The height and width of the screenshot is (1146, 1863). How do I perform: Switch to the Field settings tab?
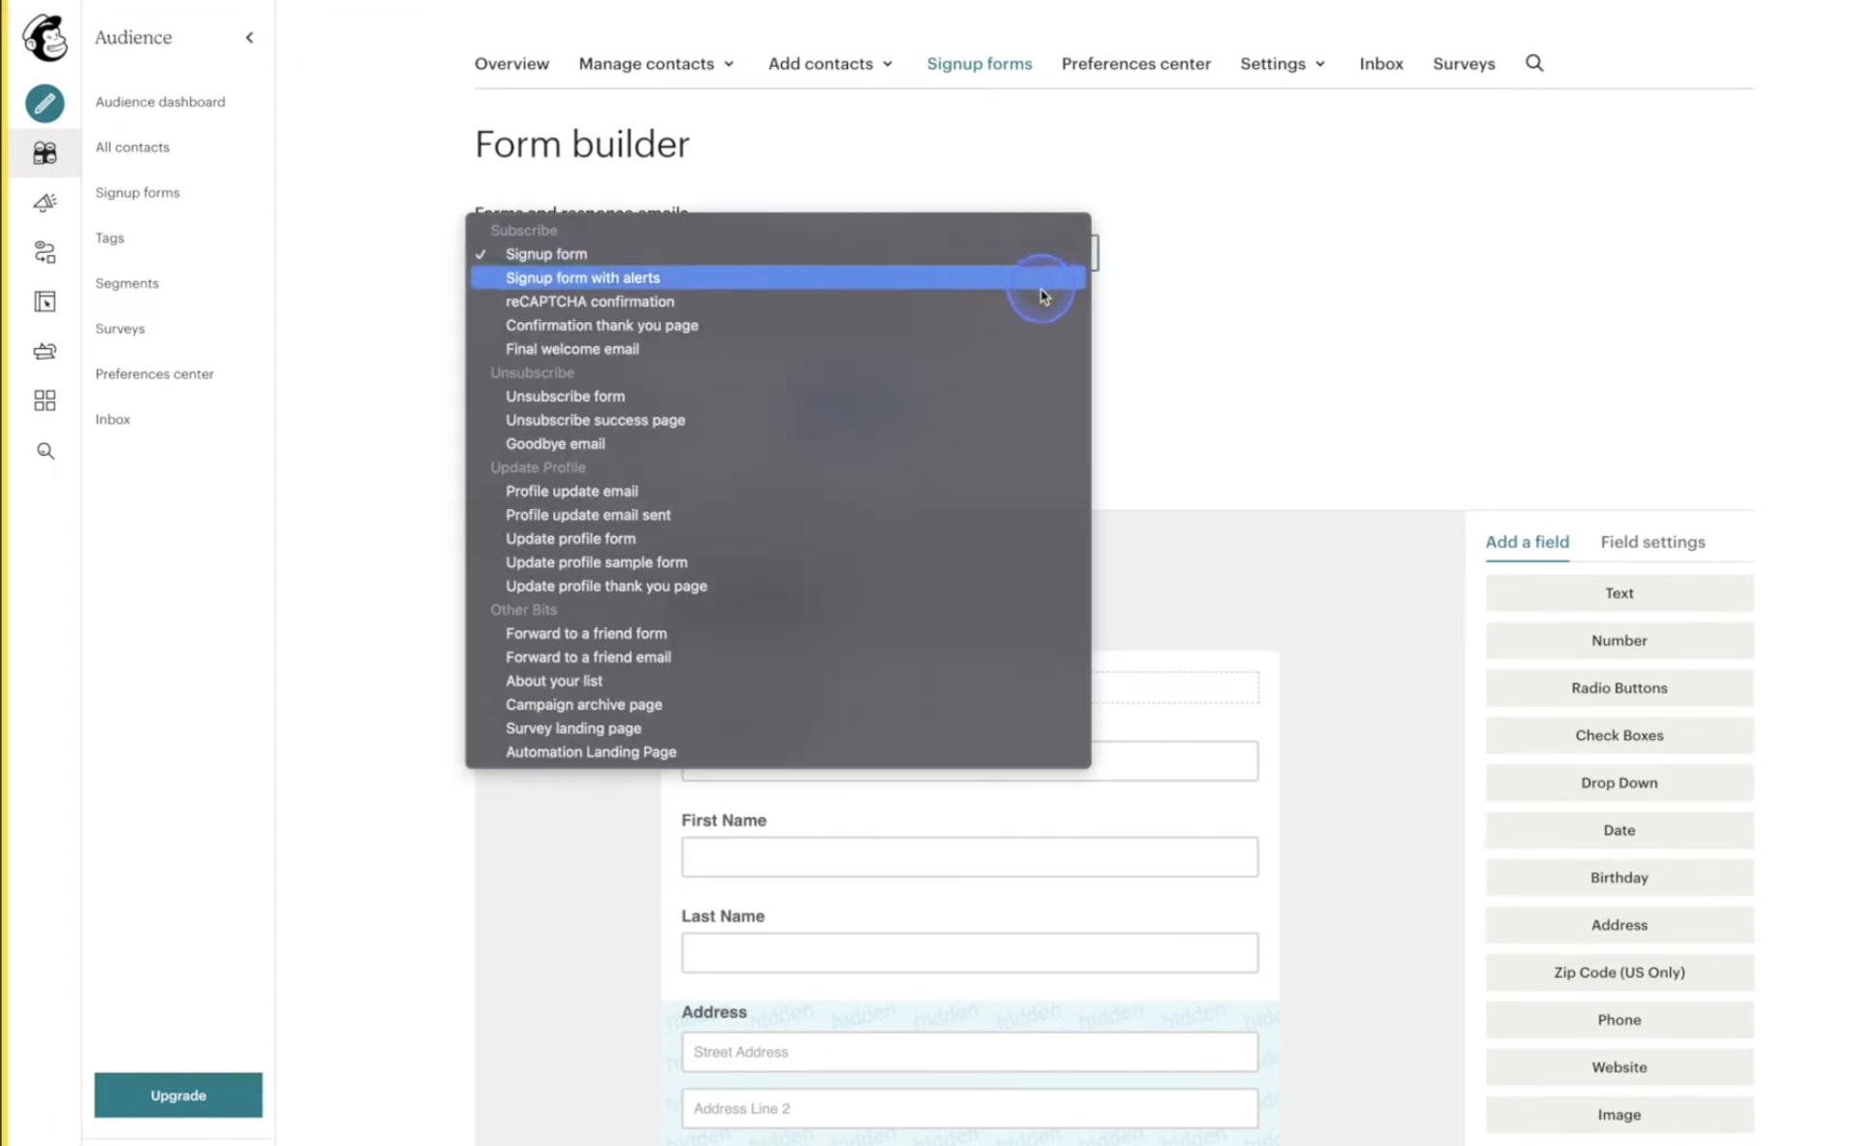coord(1651,542)
